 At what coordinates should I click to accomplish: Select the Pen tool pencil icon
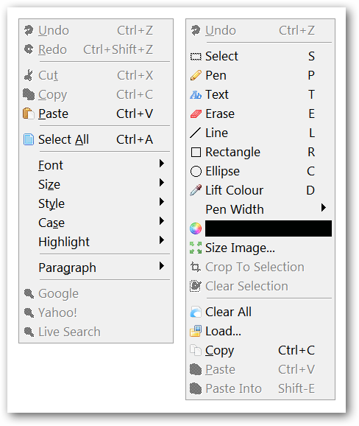tap(196, 75)
